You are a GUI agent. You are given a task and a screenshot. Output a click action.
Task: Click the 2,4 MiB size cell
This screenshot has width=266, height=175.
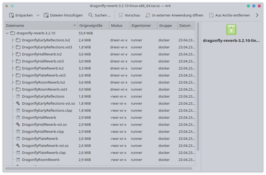(x=85, y=40)
